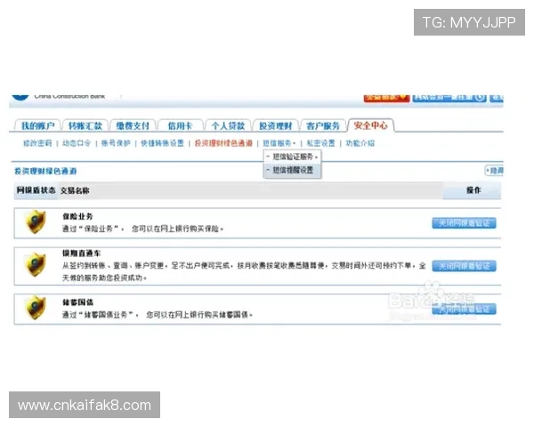The width and height of the screenshot is (534, 427).
Task: Close USB-key verification for 储蓄国债
Action: (464, 310)
